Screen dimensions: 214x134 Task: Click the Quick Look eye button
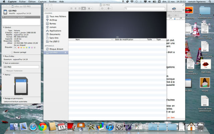click(102, 8)
